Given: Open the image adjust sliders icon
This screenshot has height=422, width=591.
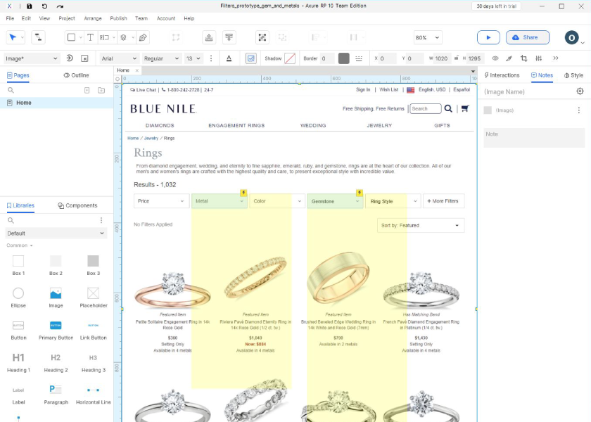Looking at the screenshot, I should tap(539, 58).
